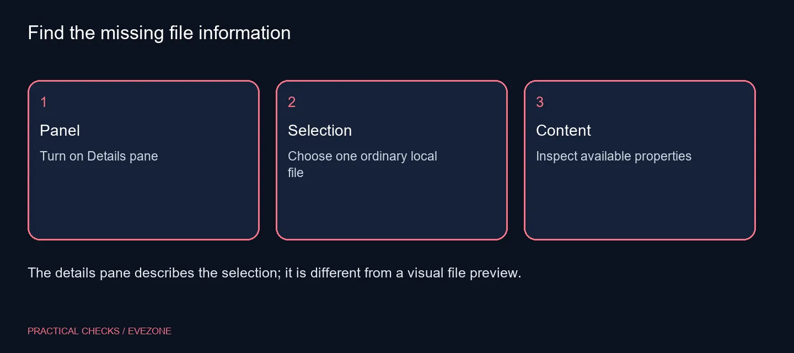Open the Selection card

coord(391,161)
